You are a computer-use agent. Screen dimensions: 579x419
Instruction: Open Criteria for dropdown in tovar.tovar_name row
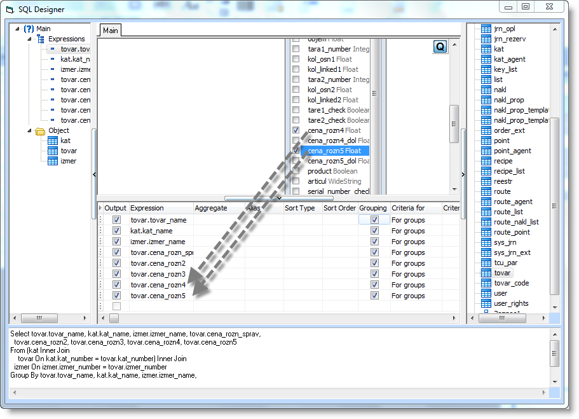416,220
